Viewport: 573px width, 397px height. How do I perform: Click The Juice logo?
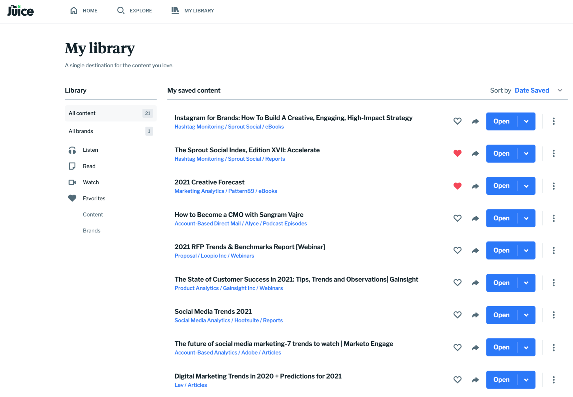point(20,11)
